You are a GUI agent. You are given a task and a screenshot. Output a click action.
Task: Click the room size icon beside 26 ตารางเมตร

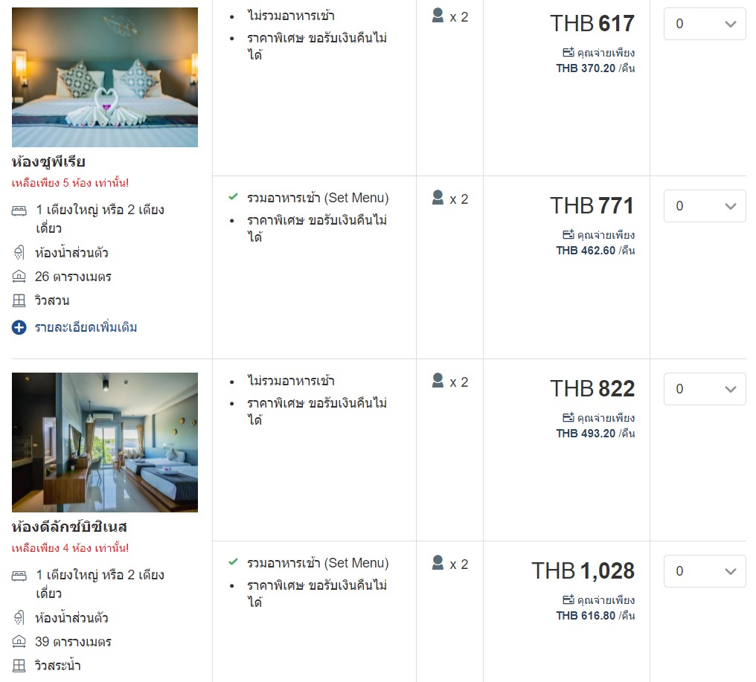[19, 277]
